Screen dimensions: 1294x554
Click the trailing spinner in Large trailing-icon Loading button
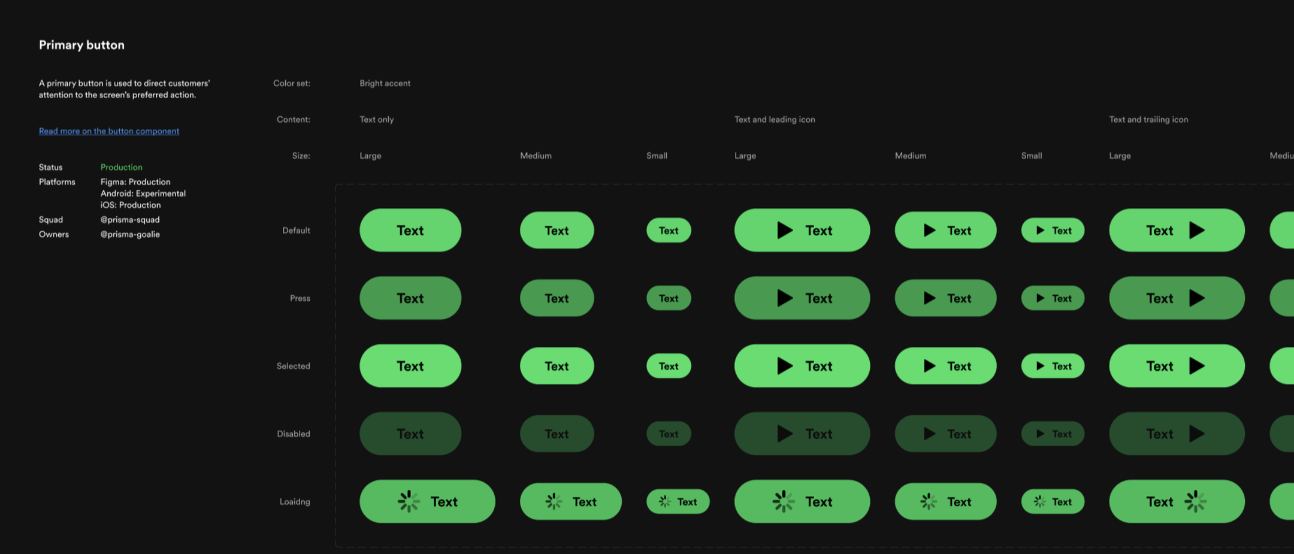1195,501
